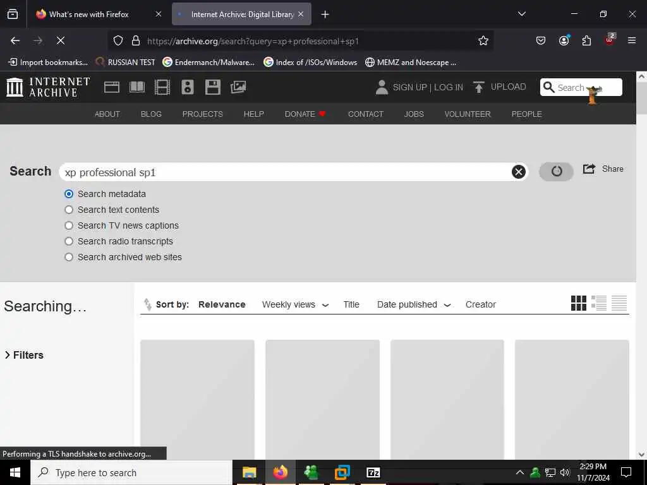
Task: Sort results by Title
Action: click(x=351, y=304)
